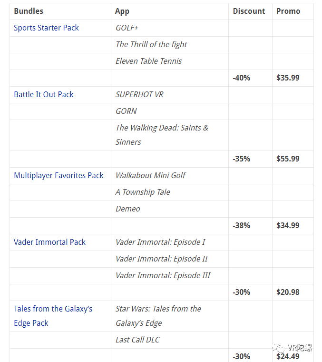322x362 pixels.
Task: Click the Bundles column header
Action: 29,11
